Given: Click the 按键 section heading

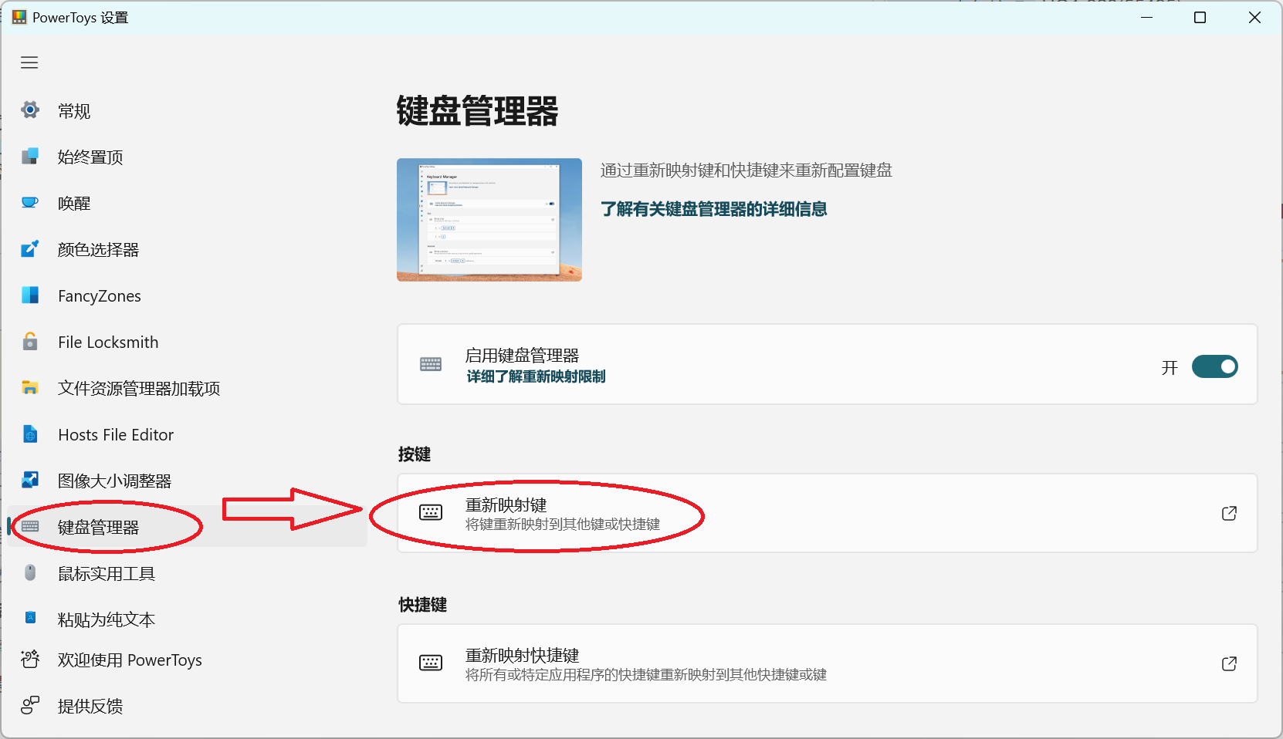Looking at the screenshot, I should (415, 454).
